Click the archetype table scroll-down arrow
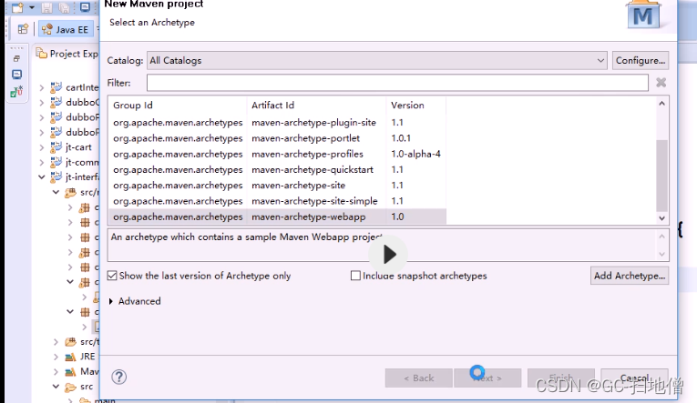The width and height of the screenshot is (697, 403). click(x=661, y=218)
